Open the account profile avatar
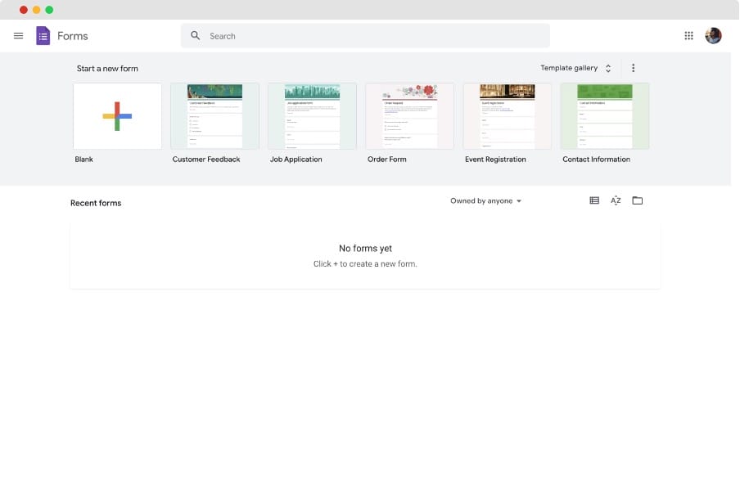 coord(713,36)
